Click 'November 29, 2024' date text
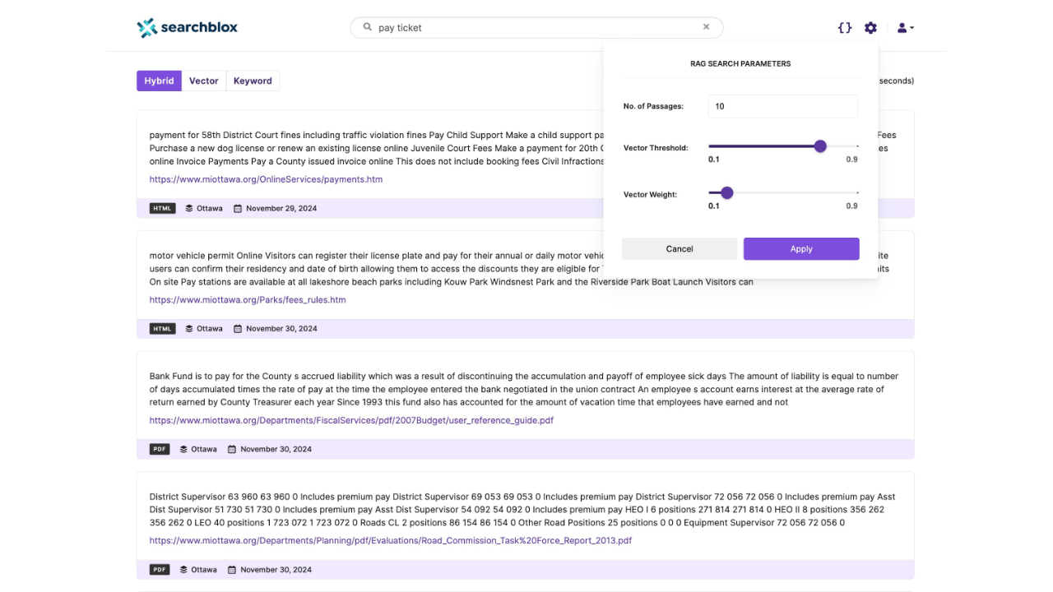 281,209
